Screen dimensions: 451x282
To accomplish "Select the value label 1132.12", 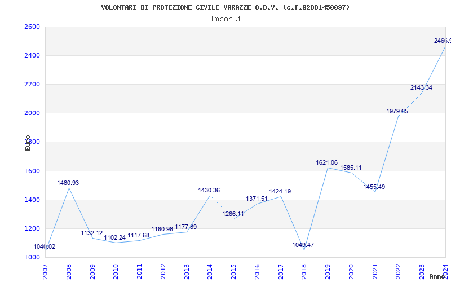I will pos(92,233).
